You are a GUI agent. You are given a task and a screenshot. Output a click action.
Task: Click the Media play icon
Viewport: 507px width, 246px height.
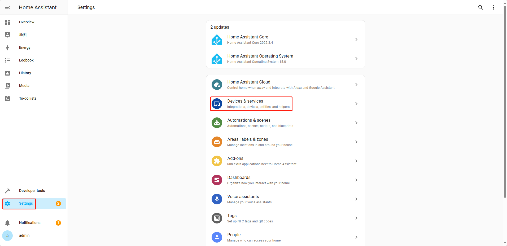(7, 86)
